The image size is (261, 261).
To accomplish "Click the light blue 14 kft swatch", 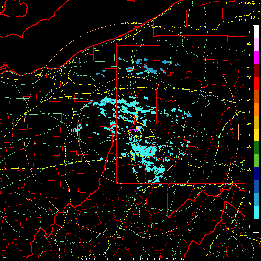I will [256, 200].
